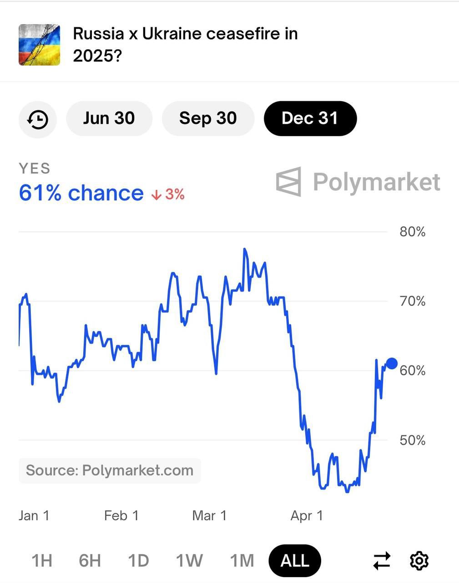The height and width of the screenshot is (583, 459).
Task: Select the Sep 30 deadline tab
Action: tap(208, 118)
